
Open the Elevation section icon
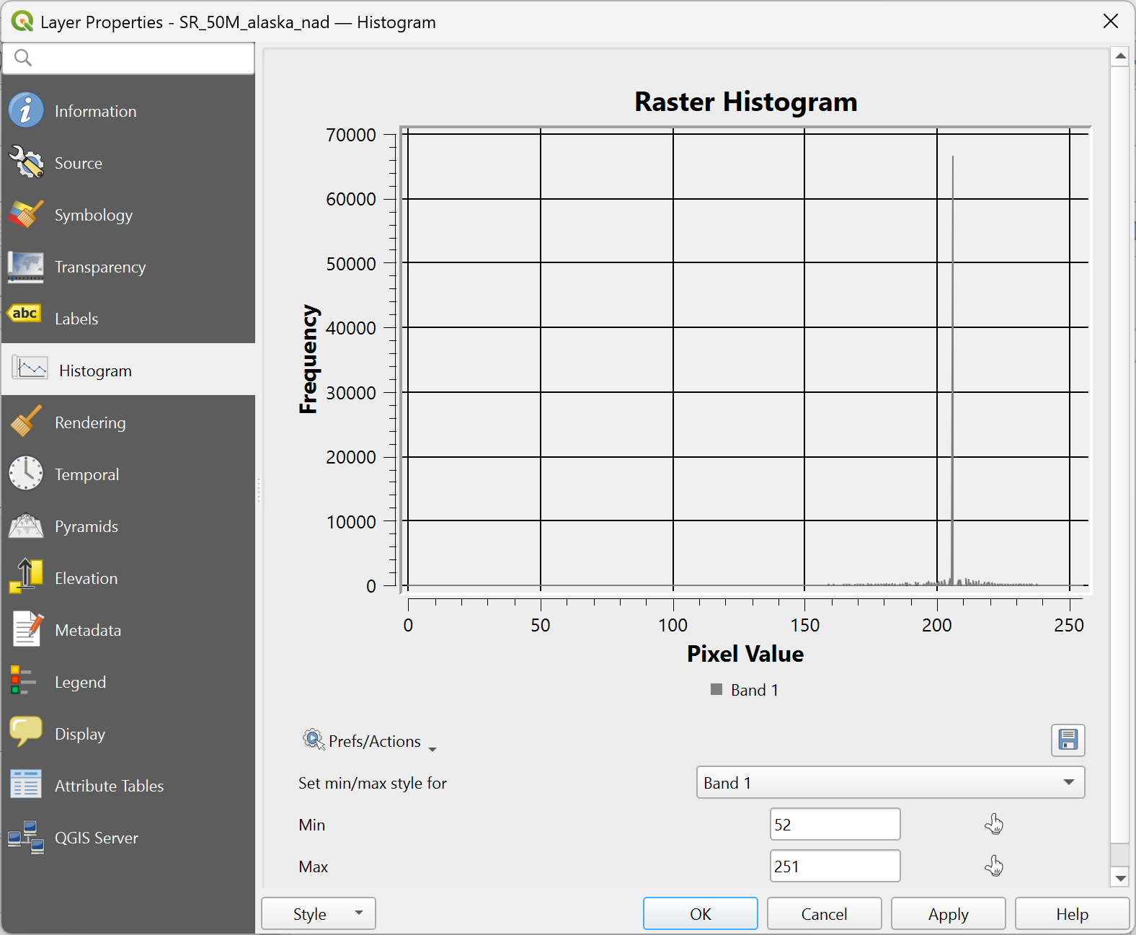26,577
